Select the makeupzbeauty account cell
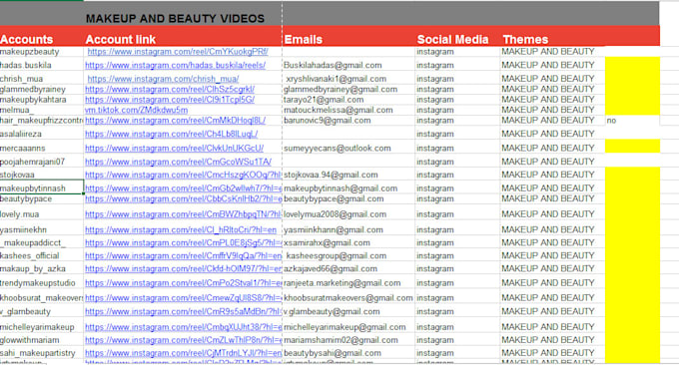Screen dimensions: 679x365 (42, 52)
